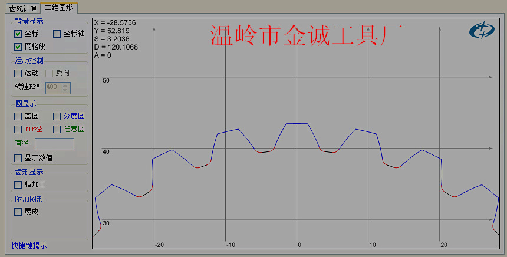Click the 运动控制 group label
This screenshot has width=507, height=257.
29,61
